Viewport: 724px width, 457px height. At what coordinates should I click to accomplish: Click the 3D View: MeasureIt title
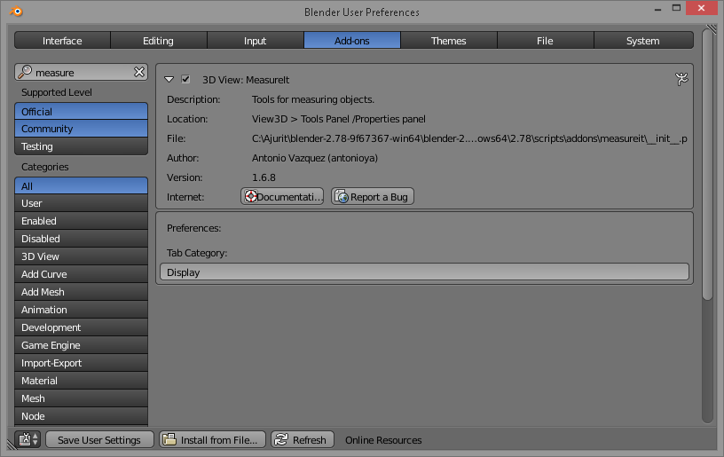(246, 80)
